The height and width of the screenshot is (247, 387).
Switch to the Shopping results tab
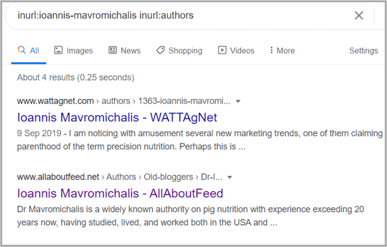pyautogui.click(x=179, y=50)
